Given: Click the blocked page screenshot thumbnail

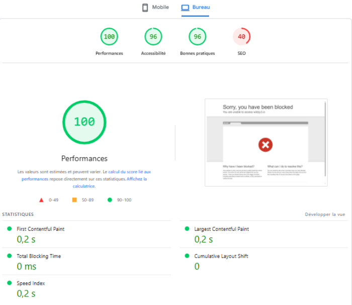Looking at the screenshot, I should click(x=266, y=143).
